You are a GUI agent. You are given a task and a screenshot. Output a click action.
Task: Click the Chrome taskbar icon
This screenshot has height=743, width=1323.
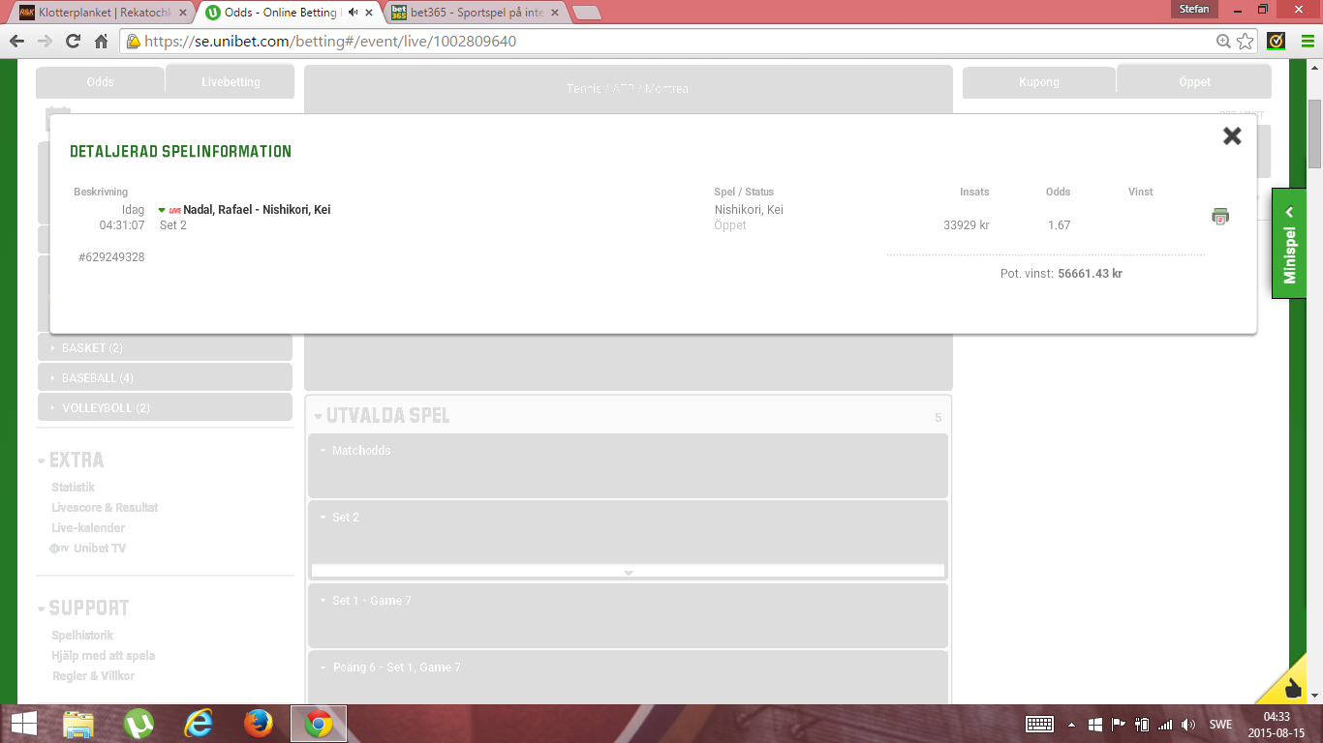tap(319, 724)
